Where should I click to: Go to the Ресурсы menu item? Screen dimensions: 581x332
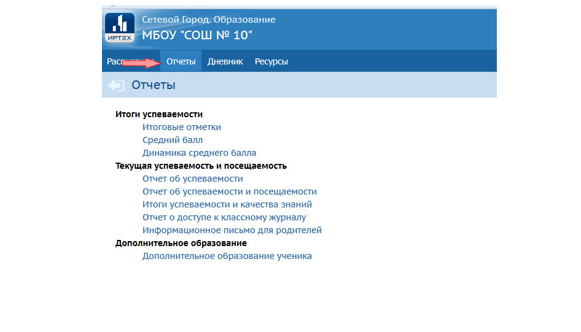tap(271, 61)
